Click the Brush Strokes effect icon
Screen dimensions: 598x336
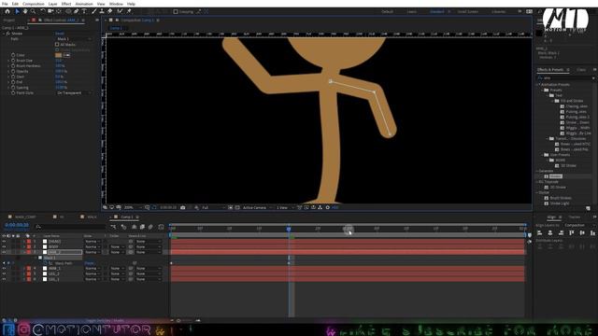click(x=546, y=198)
